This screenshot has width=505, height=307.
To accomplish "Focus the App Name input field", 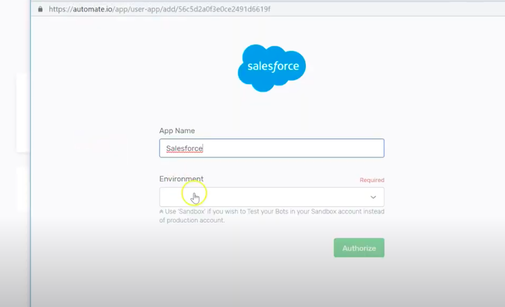I will coord(272,148).
